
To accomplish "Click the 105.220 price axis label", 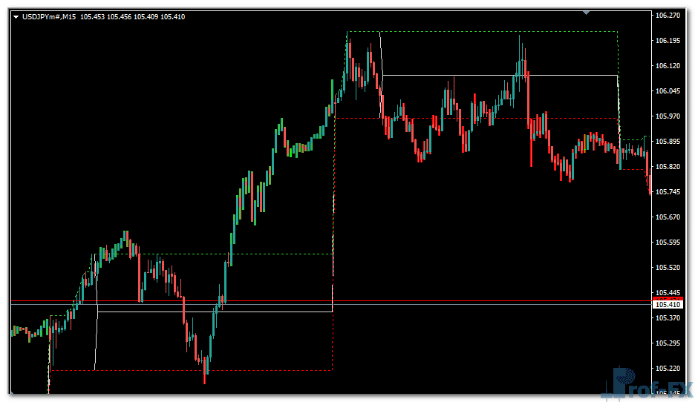I will point(668,369).
